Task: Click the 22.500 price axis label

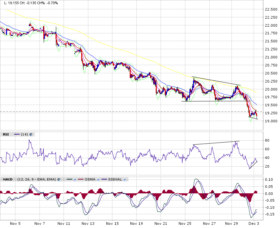Action: (x=271, y=9)
